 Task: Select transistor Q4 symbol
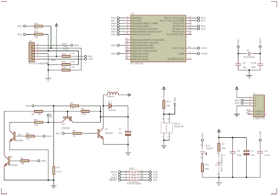pos(13,136)
